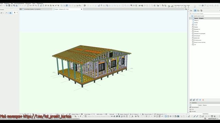220x123 pixels.
Task: Click the first highlighted blue square icon in bottom-right toolbar
Action: click(166, 116)
